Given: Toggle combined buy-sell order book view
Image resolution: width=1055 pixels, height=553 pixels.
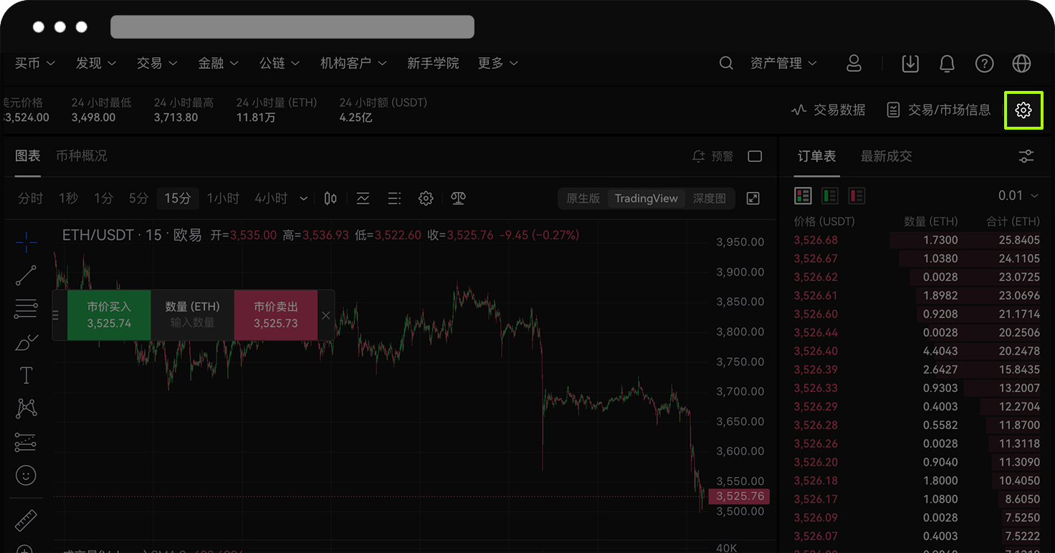Looking at the screenshot, I should point(803,195).
